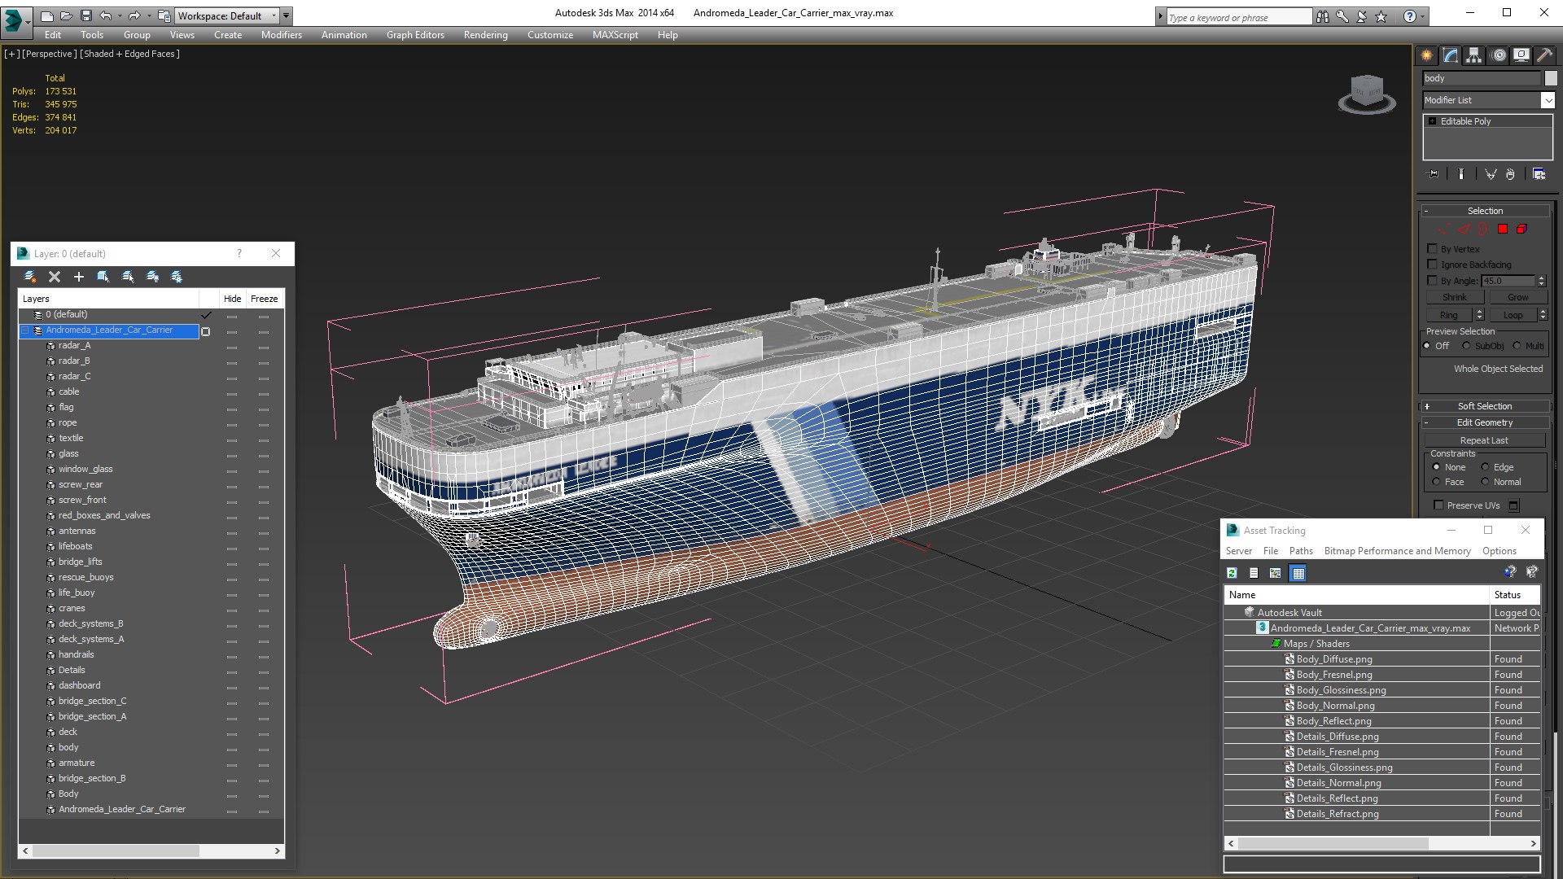Open the Hierarchy command panel tab
1563x879 pixels.
[x=1474, y=55]
